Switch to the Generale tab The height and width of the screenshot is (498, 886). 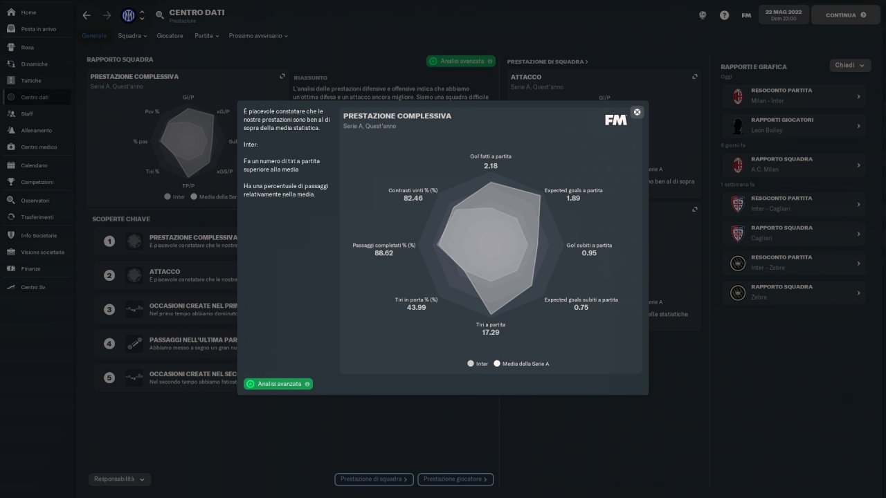coord(94,35)
